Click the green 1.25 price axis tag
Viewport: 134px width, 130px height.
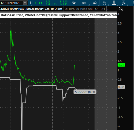121,65
